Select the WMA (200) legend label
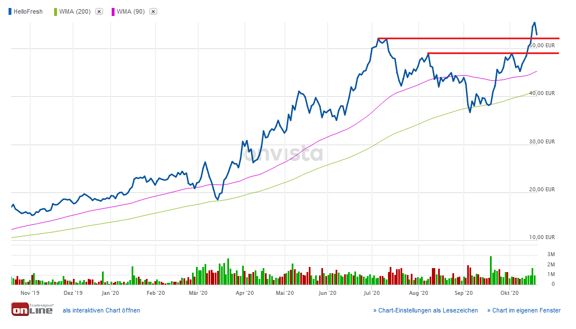The height and width of the screenshot is (329, 576). (75, 11)
